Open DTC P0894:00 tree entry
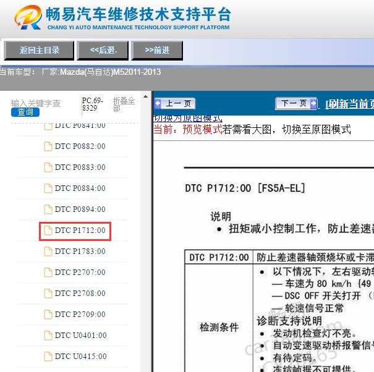 coord(80,209)
